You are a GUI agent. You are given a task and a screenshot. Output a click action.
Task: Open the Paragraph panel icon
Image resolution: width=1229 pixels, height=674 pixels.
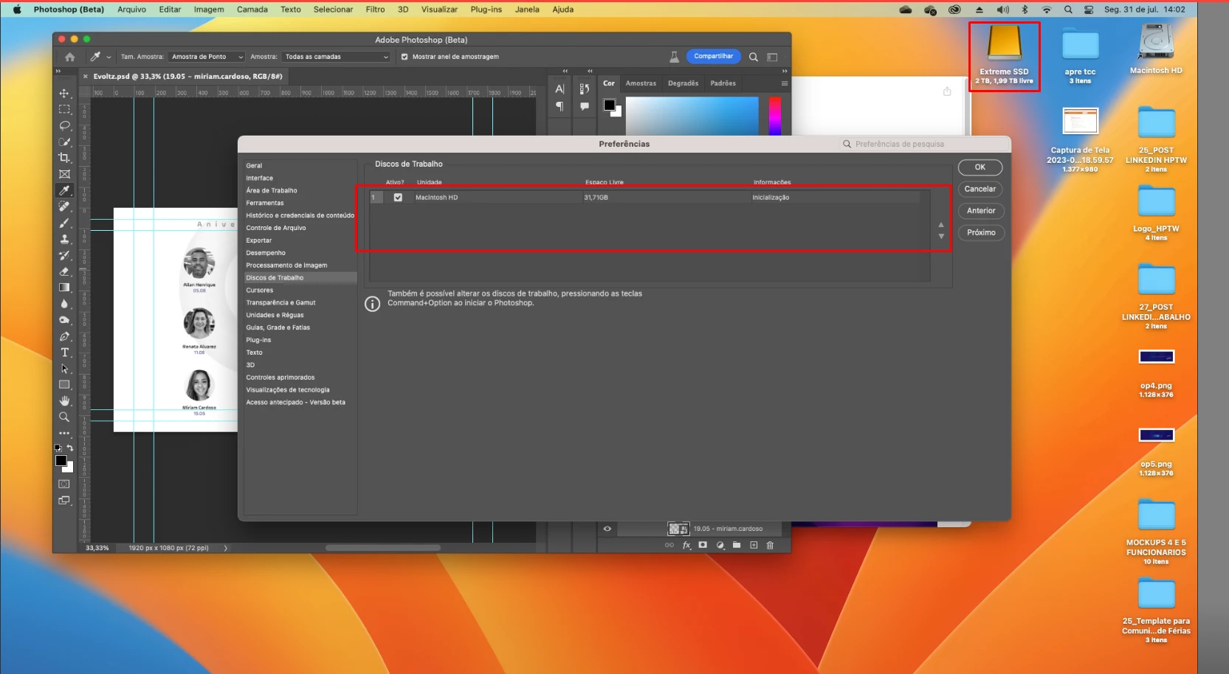click(560, 107)
